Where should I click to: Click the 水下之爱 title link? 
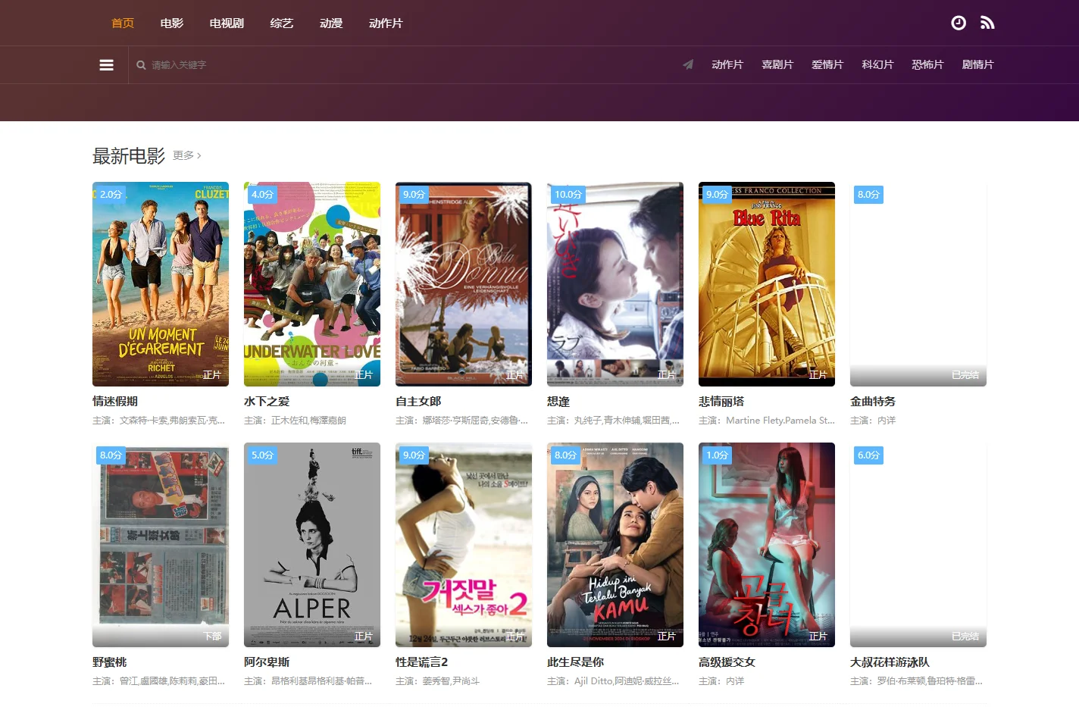267,402
